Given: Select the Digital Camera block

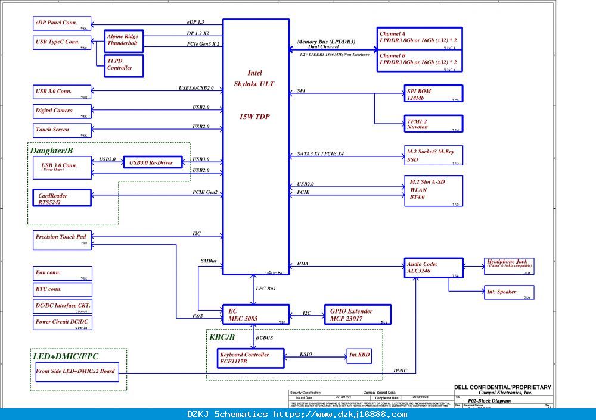Looking at the screenshot, I should click(62, 111).
